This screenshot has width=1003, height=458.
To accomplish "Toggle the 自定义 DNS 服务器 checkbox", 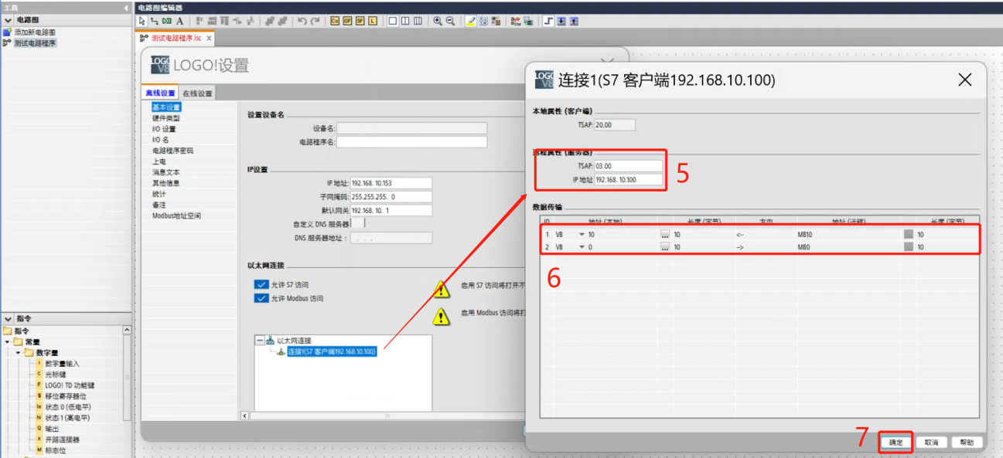I will 358,223.
